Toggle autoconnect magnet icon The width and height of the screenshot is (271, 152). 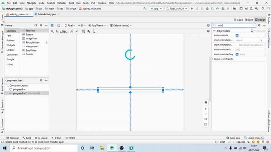pyautogui.click(x=57, y=31)
